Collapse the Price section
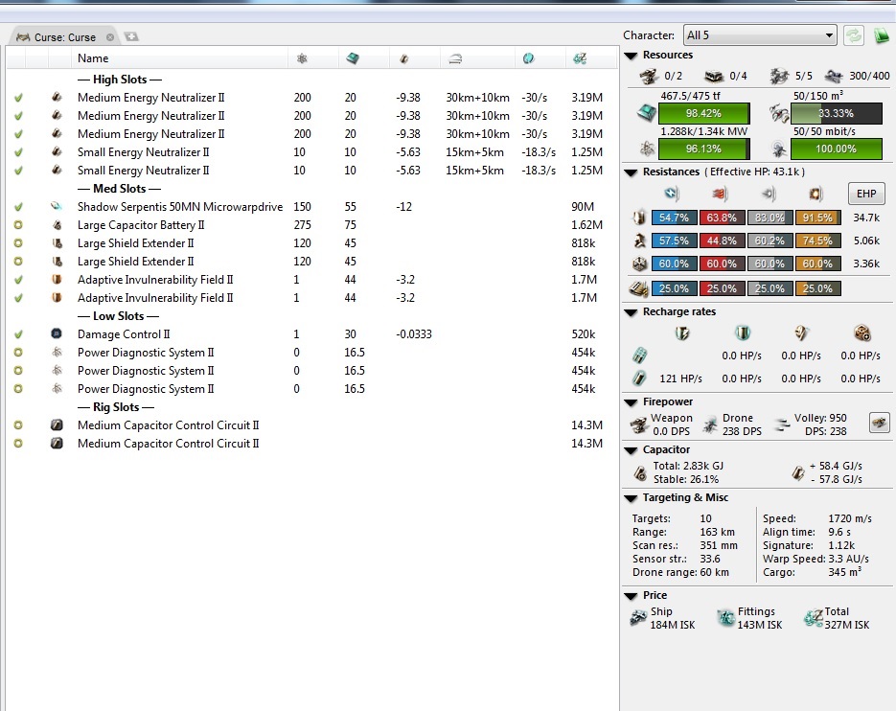This screenshot has height=711, width=896. pyautogui.click(x=631, y=596)
